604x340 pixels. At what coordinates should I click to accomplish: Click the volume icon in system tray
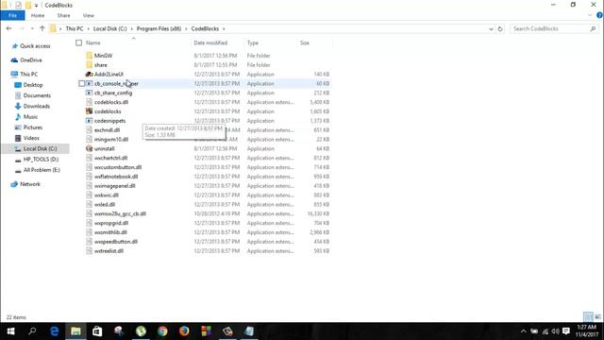[x=555, y=331]
